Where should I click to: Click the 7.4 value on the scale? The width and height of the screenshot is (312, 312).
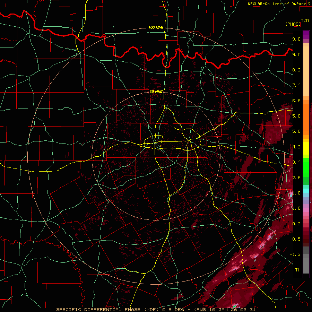coord(296,85)
